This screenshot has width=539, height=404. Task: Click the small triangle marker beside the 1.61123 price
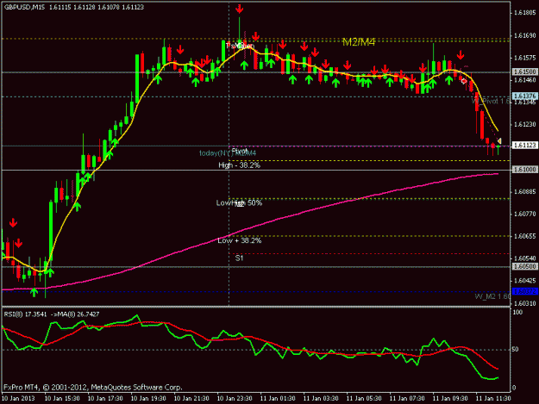point(499,141)
